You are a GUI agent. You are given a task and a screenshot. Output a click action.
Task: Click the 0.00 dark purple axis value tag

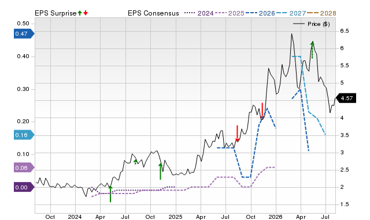[x=24, y=187]
